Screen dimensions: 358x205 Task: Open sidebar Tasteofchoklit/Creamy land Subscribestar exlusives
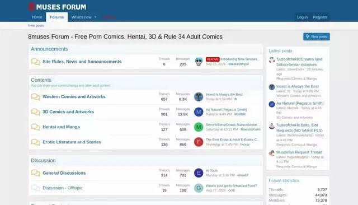click(x=299, y=62)
